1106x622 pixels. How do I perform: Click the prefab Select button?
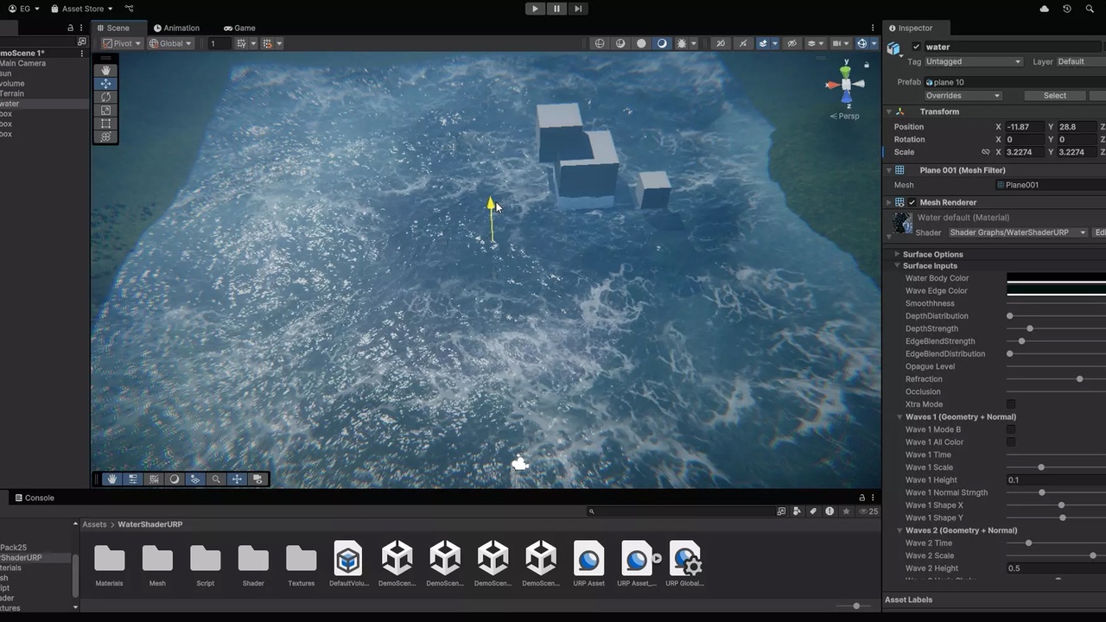pos(1054,96)
